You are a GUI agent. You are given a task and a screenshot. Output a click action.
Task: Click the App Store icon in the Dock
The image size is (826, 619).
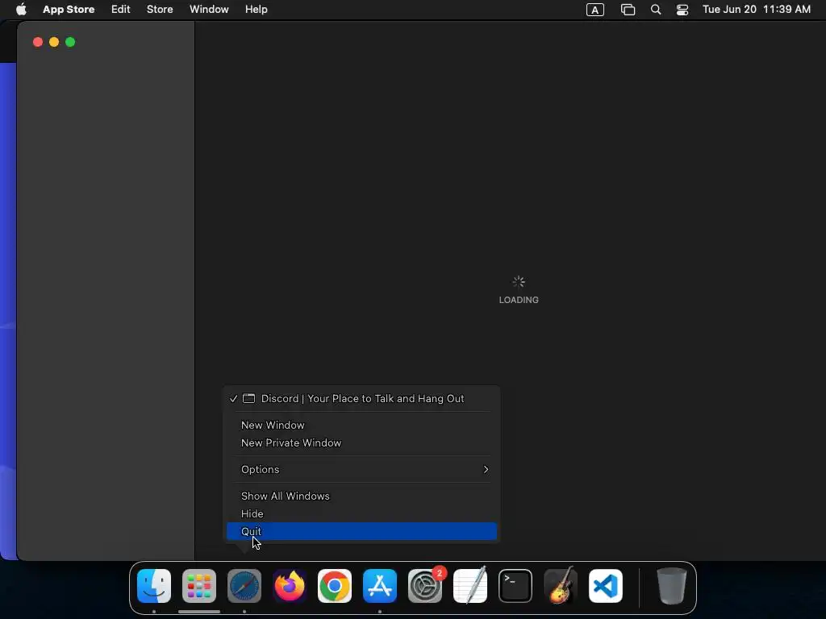click(x=380, y=586)
